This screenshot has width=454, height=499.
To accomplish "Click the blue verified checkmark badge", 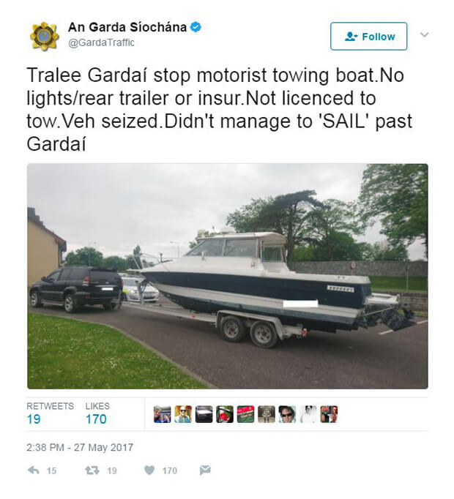I will coord(196,27).
